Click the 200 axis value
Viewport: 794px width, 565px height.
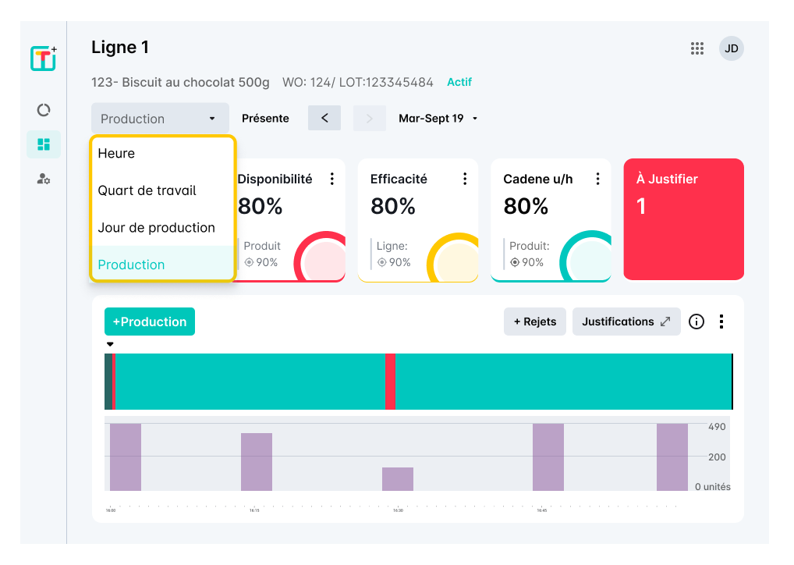(x=717, y=457)
